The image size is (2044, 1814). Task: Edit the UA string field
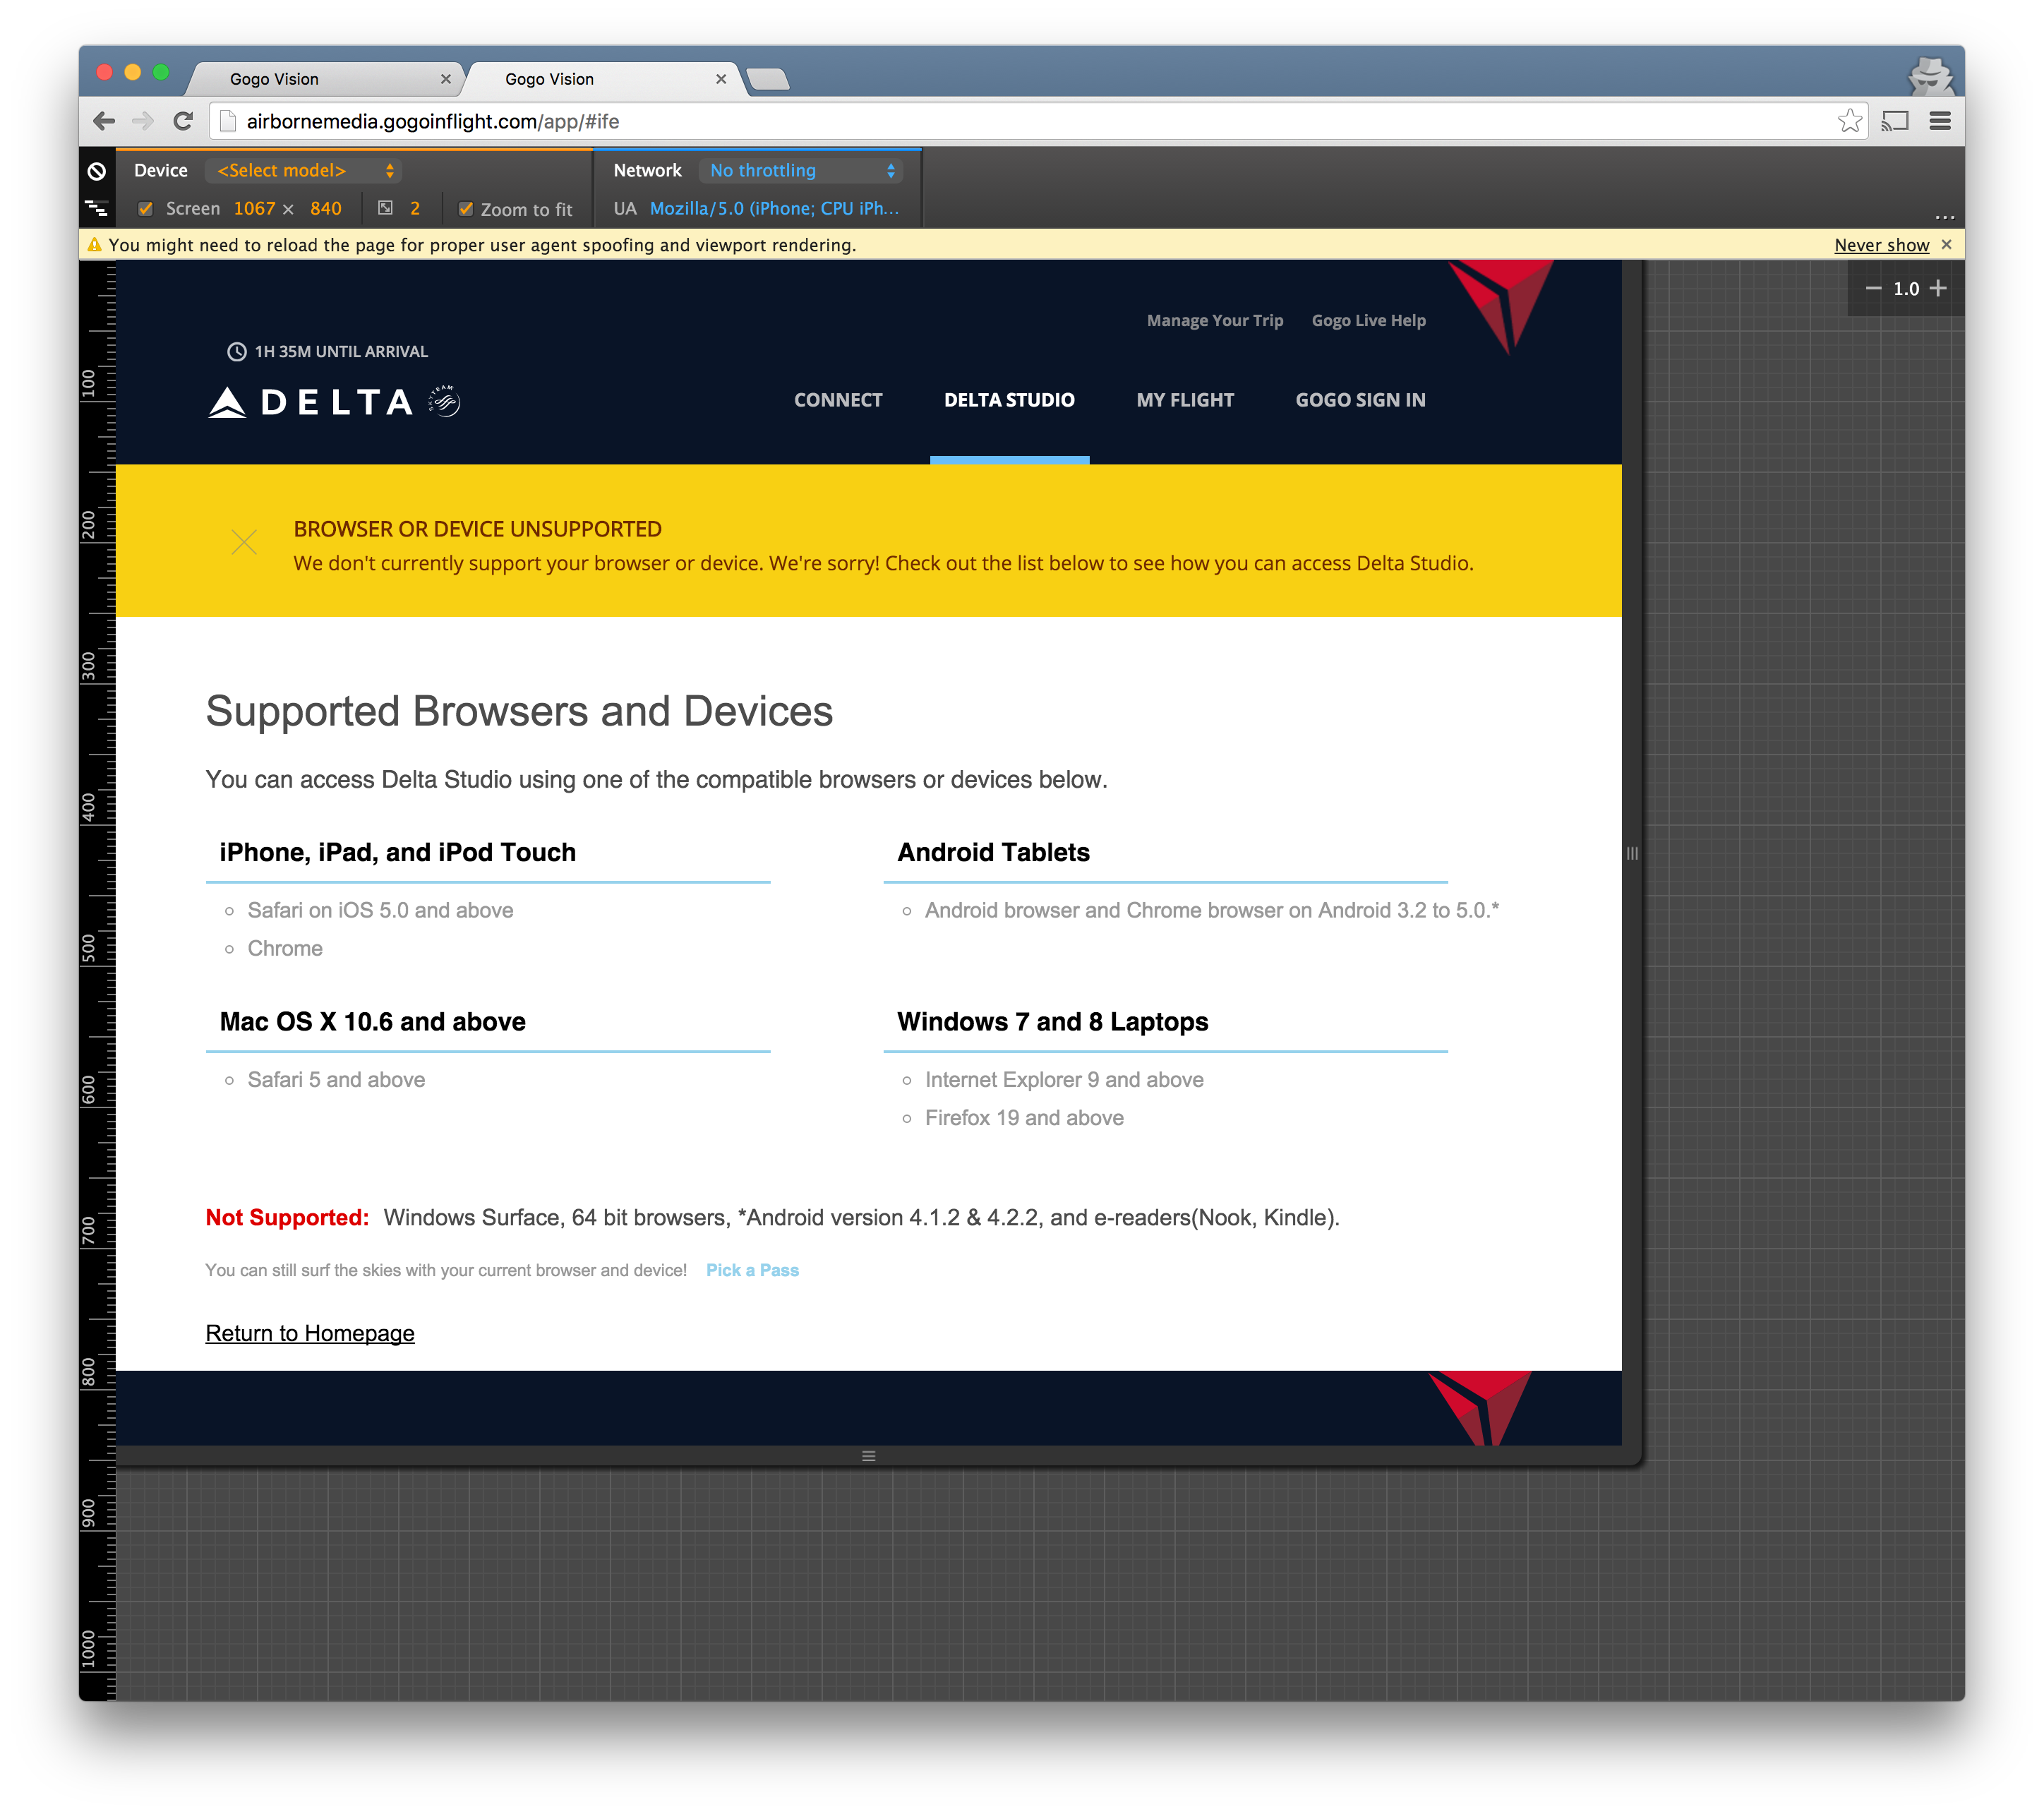pyautogui.click(x=775, y=208)
